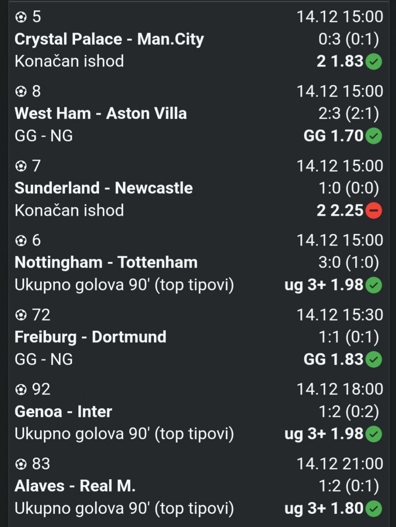This screenshot has width=396, height=527.
Task: Click the ug 3+ 1.80 odds pick
Action: [324, 509]
